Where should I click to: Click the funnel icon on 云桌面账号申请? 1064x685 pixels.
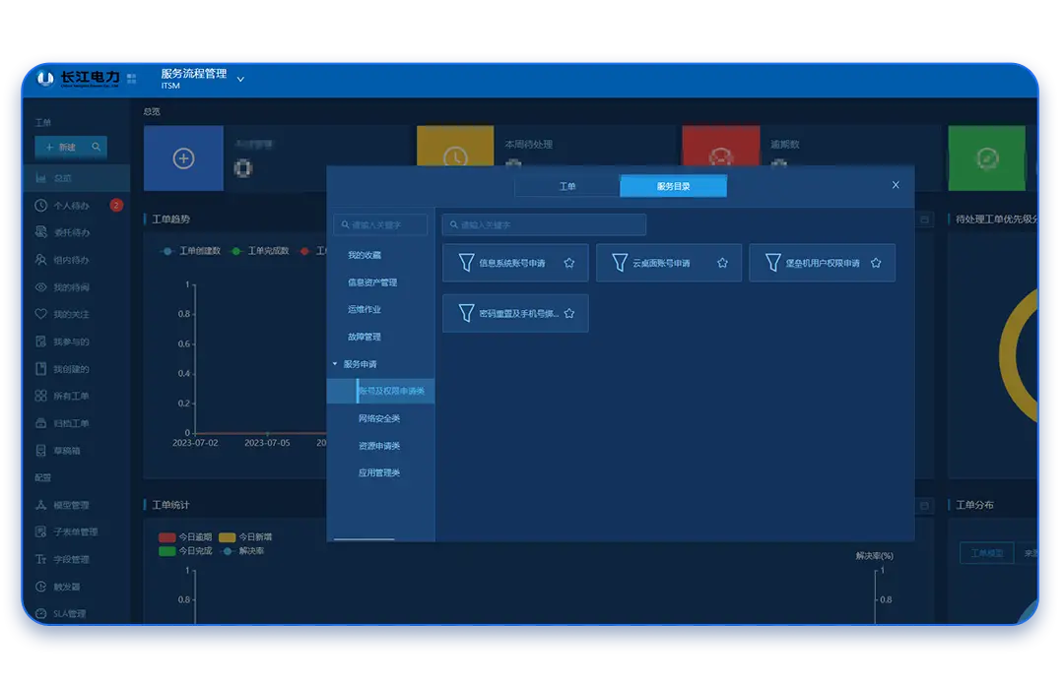620,263
